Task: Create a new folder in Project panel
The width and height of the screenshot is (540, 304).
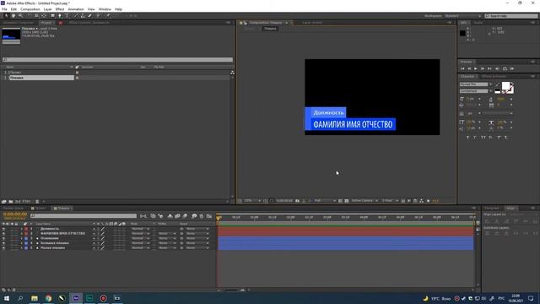Action: 11,201
